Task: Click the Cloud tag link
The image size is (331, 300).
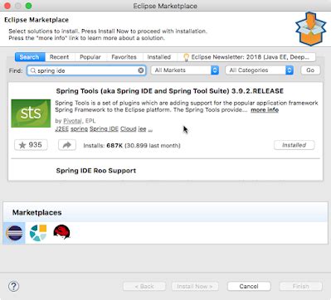Action: (x=129, y=129)
